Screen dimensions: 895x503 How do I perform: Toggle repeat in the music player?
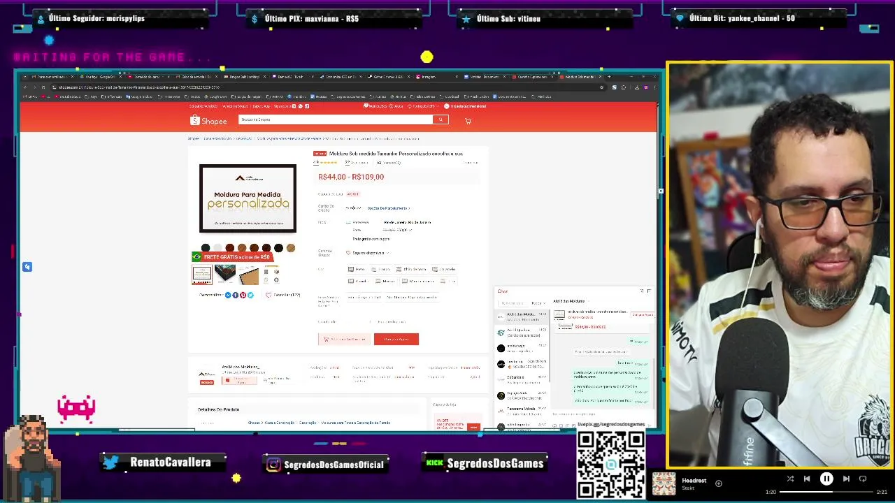863,479
